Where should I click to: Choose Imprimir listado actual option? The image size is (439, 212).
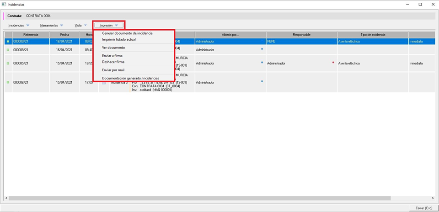(x=119, y=40)
